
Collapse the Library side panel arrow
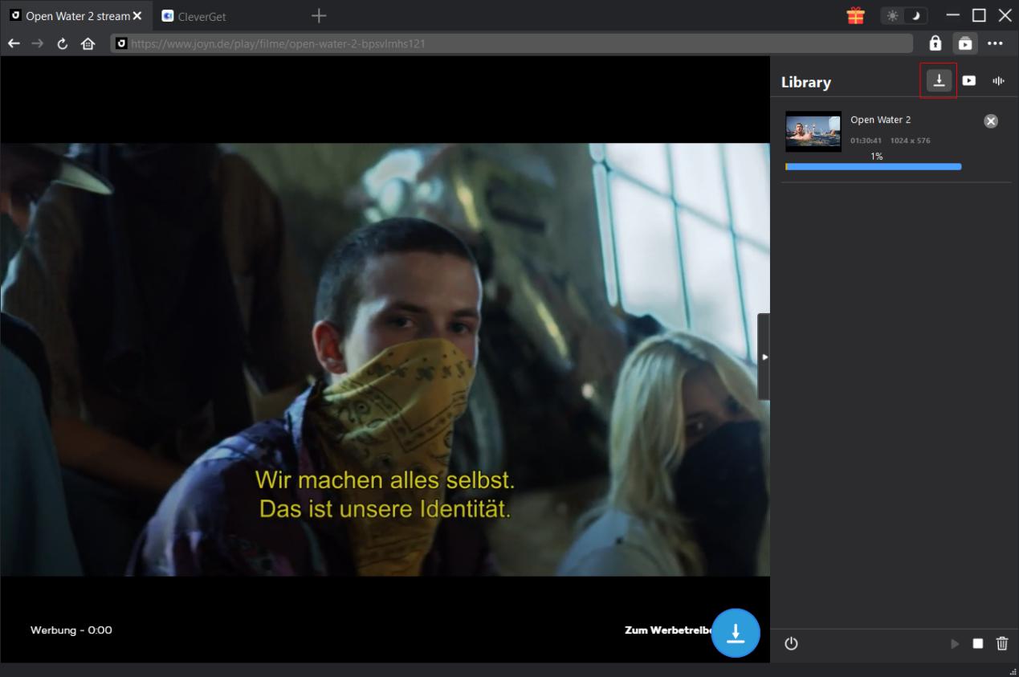tap(764, 357)
